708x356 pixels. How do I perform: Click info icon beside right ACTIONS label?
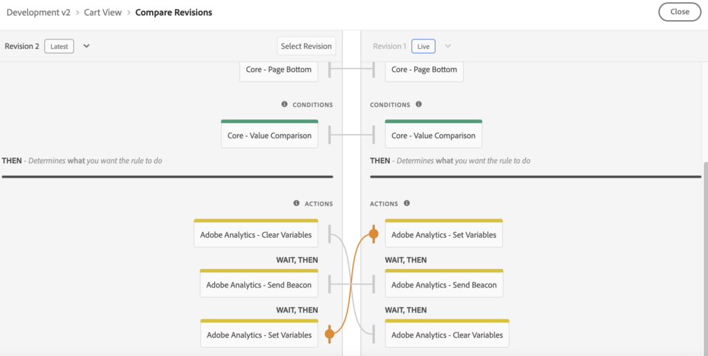(x=407, y=203)
